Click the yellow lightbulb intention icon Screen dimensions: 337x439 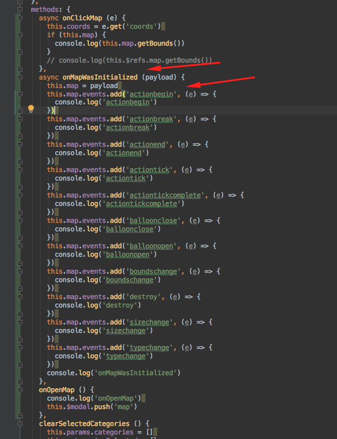pos(31,109)
